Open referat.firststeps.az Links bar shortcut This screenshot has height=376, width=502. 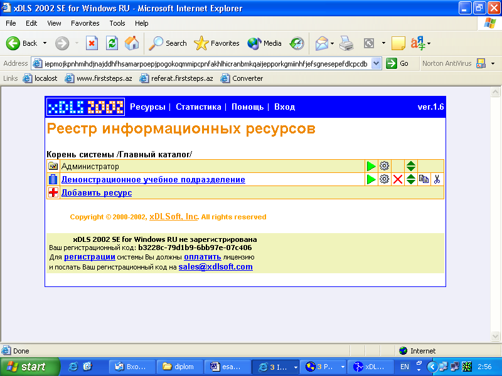click(x=176, y=78)
